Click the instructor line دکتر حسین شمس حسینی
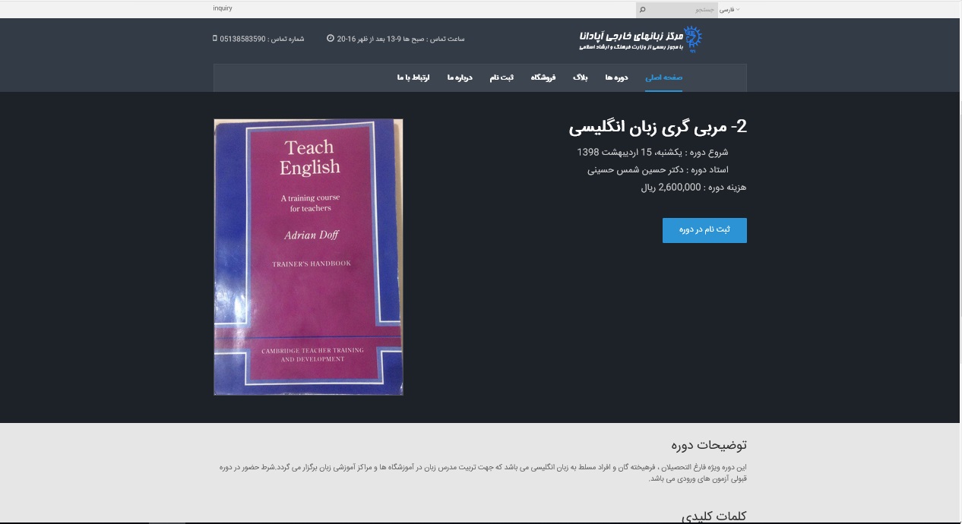Image resolution: width=962 pixels, height=524 pixels. tap(657, 169)
